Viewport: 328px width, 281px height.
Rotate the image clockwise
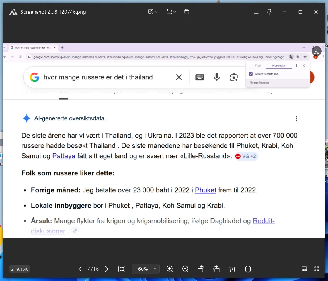point(216,269)
